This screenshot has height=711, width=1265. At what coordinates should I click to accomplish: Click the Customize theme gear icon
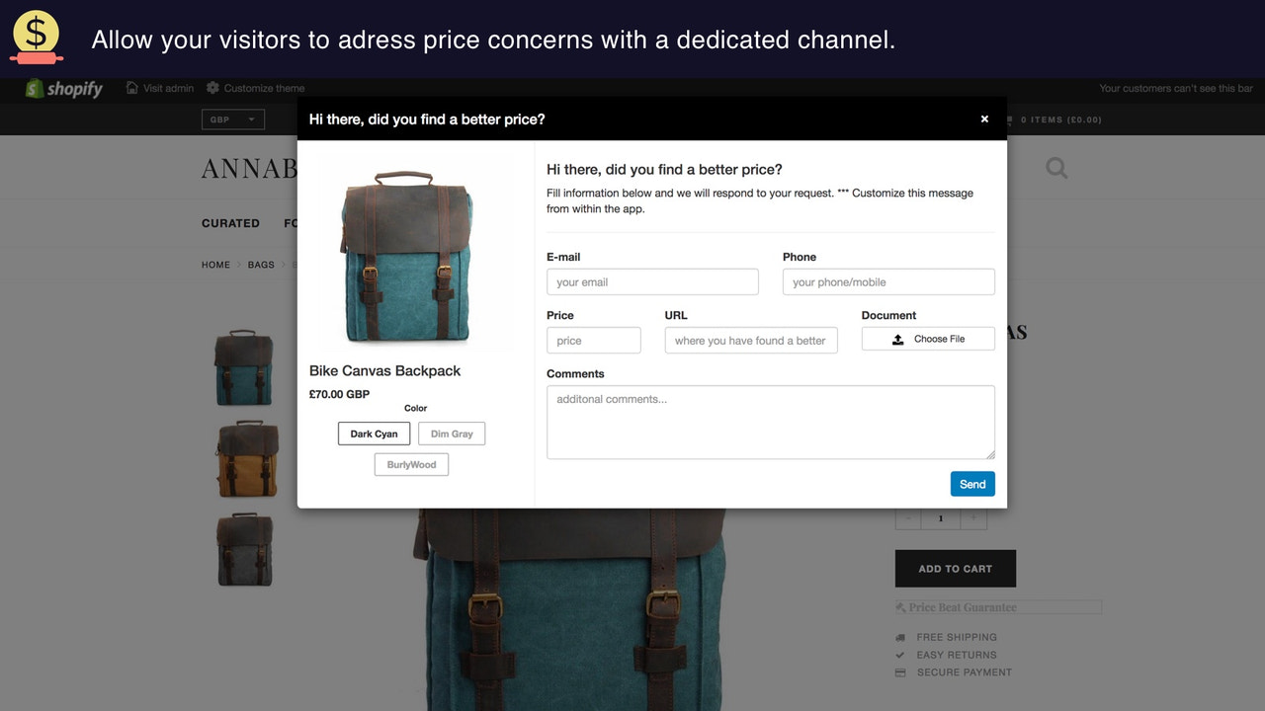click(212, 88)
